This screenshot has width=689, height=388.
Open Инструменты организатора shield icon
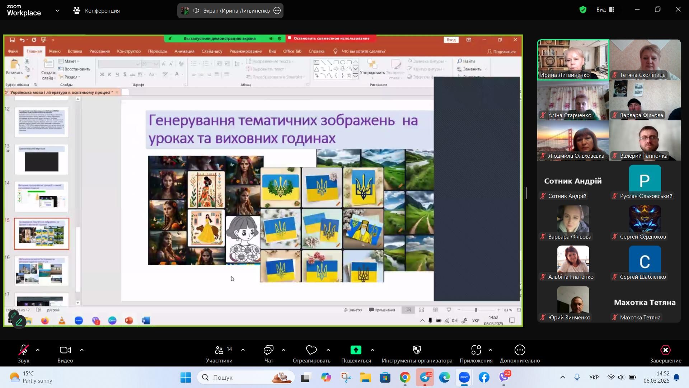[417, 350]
